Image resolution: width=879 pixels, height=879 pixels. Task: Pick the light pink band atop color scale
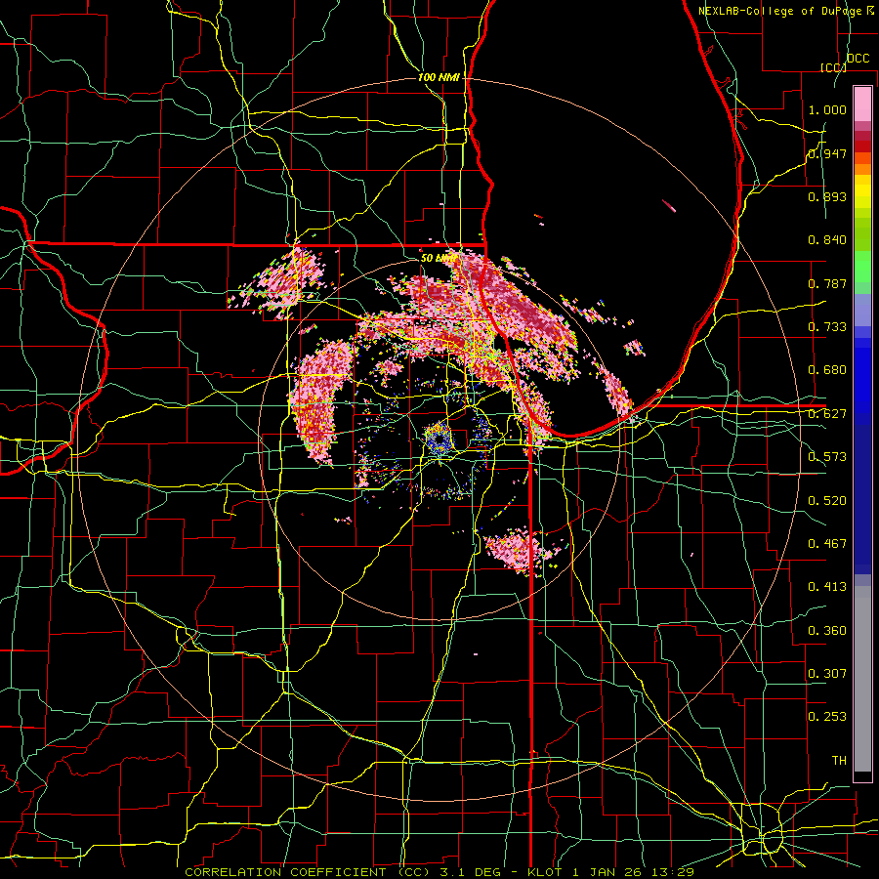pyautogui.click(x=862, y=104)
